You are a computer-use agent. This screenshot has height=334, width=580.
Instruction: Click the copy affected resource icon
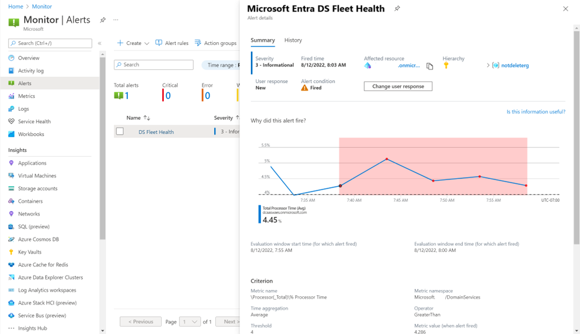pos(430,66)
